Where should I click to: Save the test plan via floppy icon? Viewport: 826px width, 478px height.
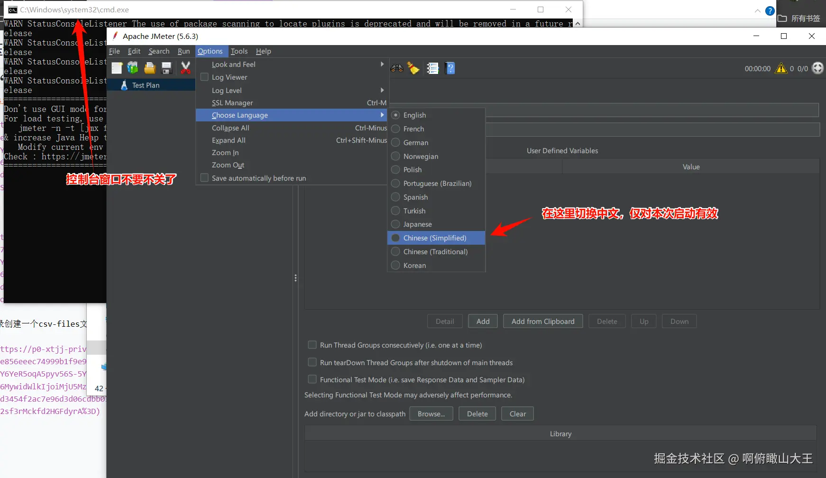(x=166, y=68)
